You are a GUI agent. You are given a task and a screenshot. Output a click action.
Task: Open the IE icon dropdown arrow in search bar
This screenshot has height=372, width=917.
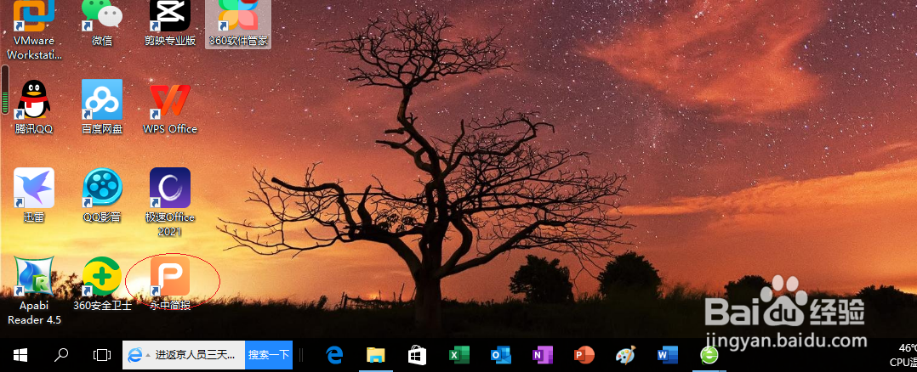coord(148,355)
